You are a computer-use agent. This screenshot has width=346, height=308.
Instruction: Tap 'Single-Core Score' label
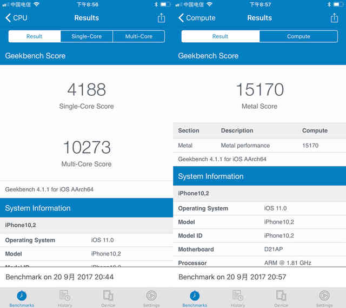pos(86,106)
